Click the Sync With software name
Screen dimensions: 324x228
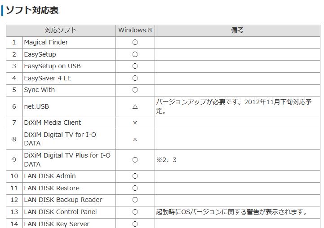(39, 90)
